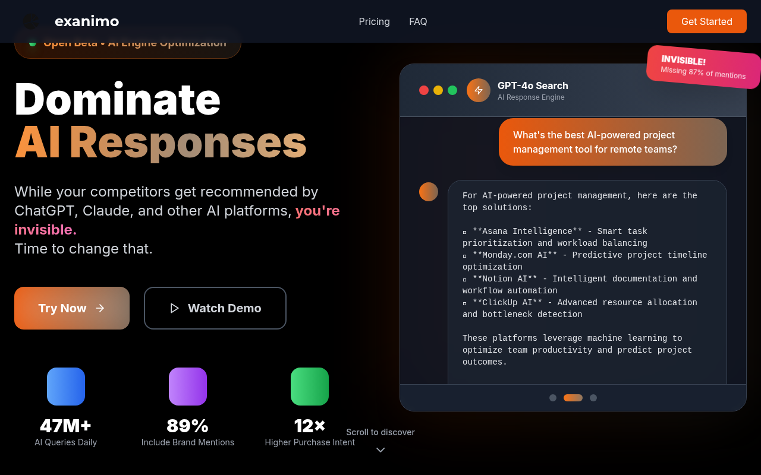Image resolution: width=761 pixels, height=475 pixels.
Task: Click the Asana Intelligence line in response
Action: coord(555,237)
